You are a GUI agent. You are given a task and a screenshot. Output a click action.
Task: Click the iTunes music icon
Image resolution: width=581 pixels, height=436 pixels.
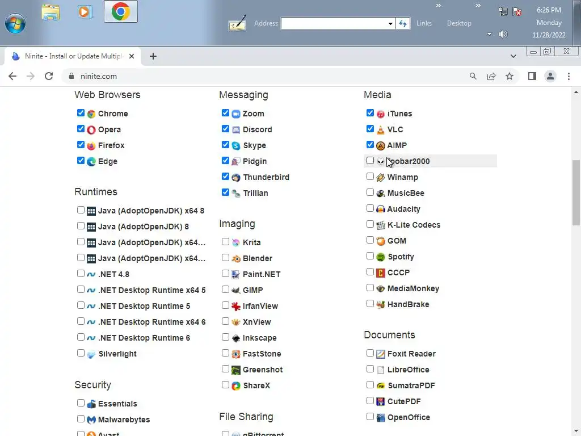[x=381, y=114]
